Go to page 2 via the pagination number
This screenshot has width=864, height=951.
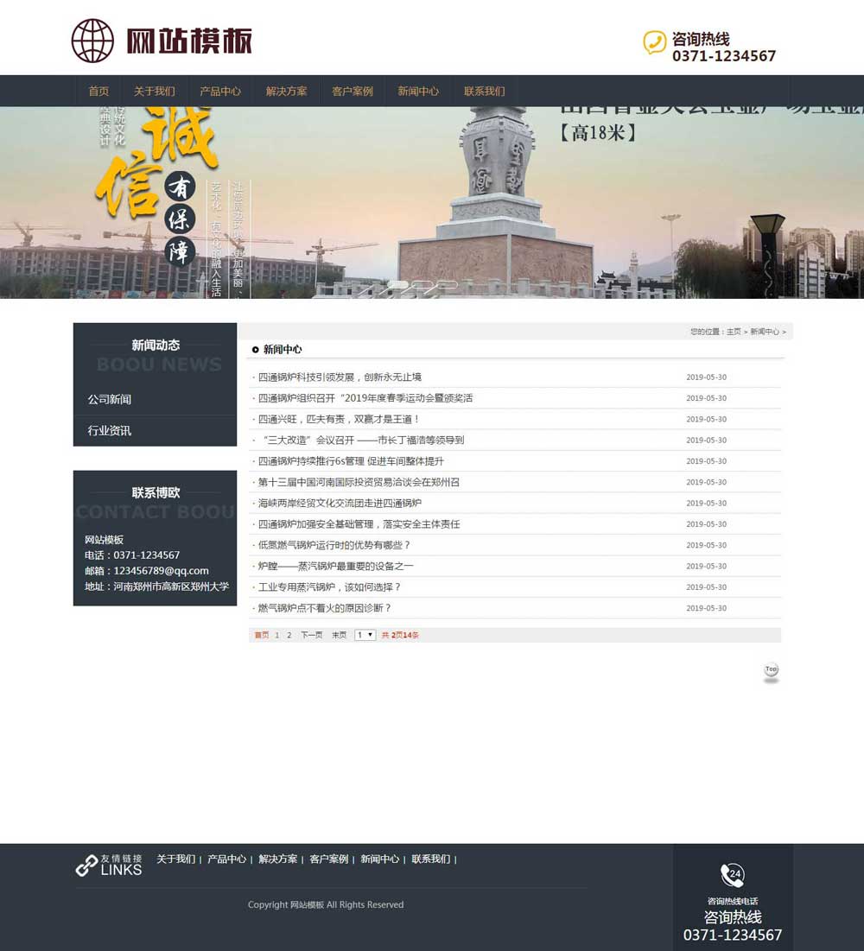289,634
